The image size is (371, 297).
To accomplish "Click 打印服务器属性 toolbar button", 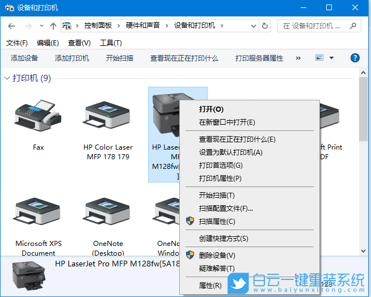I will 259,58.
